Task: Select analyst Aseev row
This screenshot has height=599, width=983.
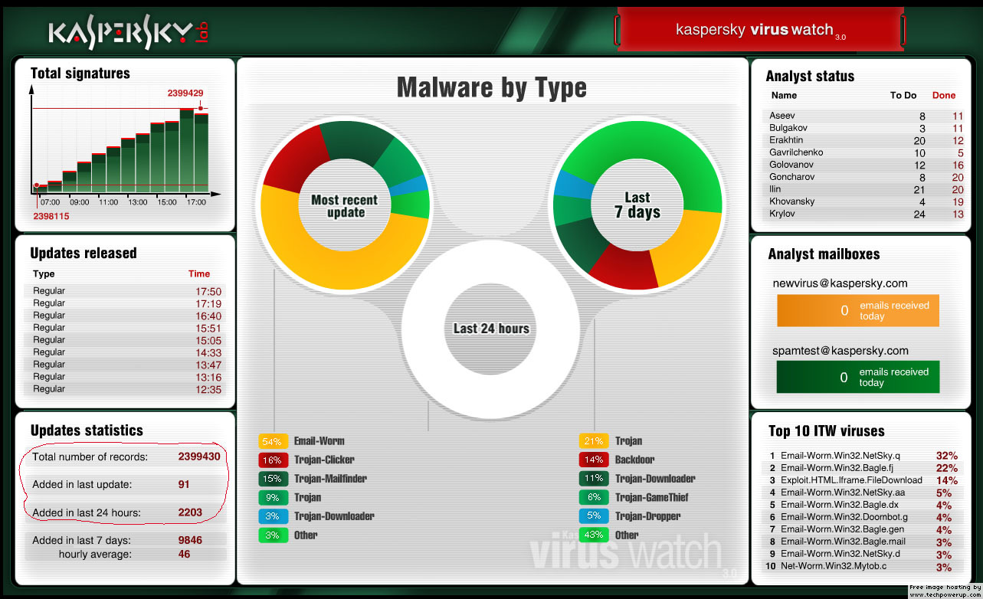Action: (x=866, y=116)
